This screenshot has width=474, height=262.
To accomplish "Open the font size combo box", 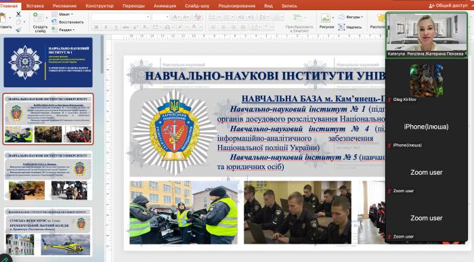I will (160, 17).
